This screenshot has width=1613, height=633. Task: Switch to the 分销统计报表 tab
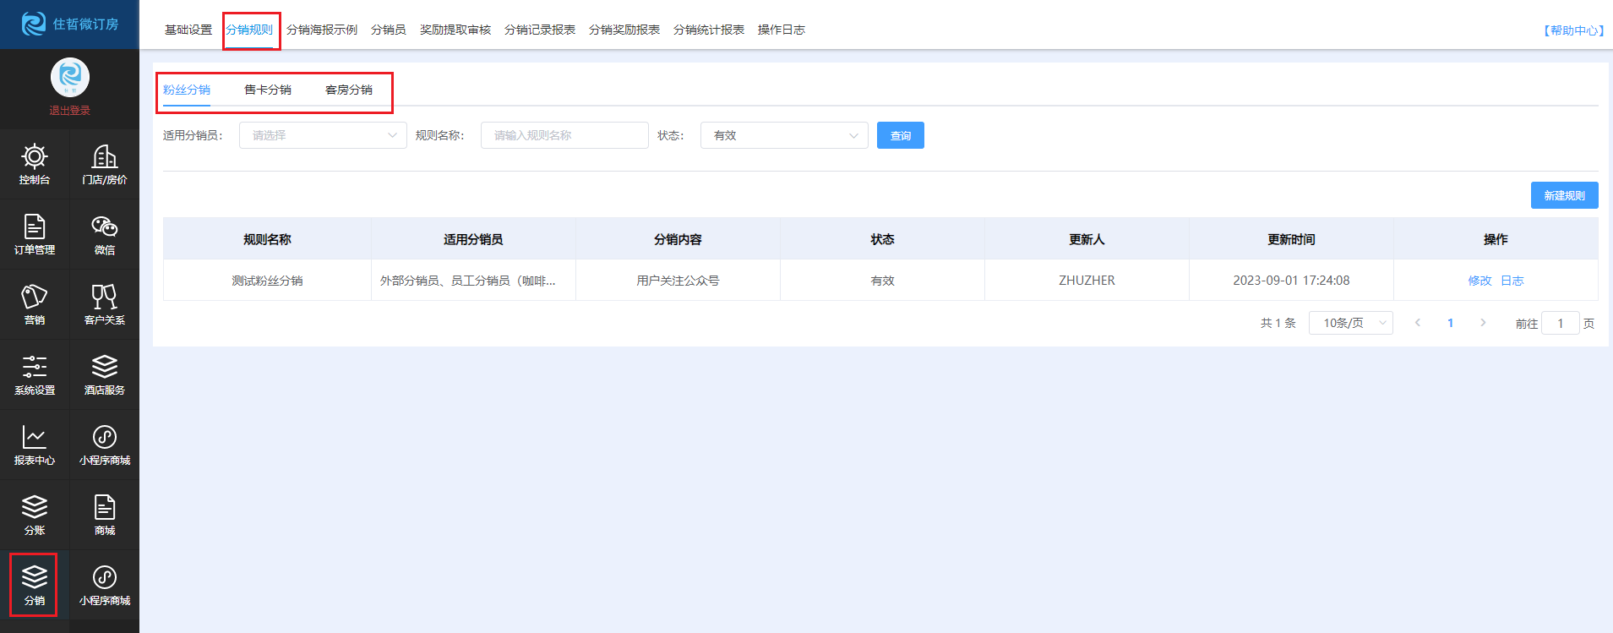[709, 30]
